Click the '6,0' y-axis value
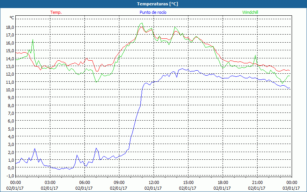The width and height of the screenshot is (307, 192). coord(11,121)
